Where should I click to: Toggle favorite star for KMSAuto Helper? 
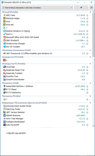(87, 18)
